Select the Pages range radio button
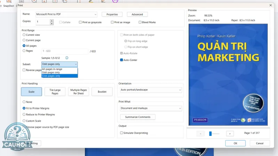Screen dimensions: 278x156 24,51
